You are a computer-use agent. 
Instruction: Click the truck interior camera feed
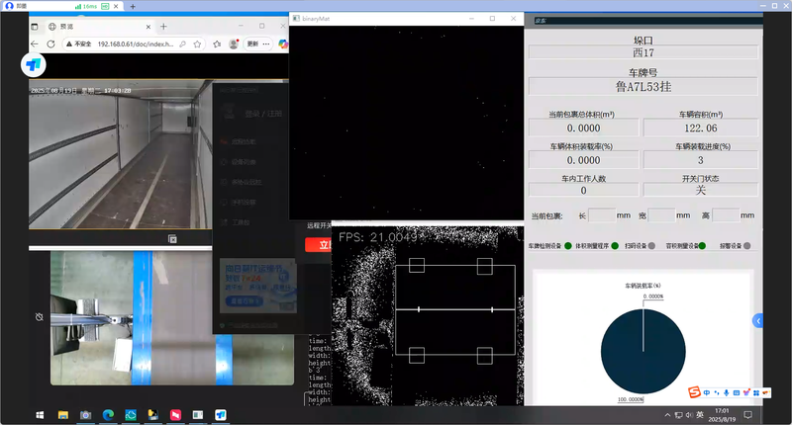[x=120, y=154]
